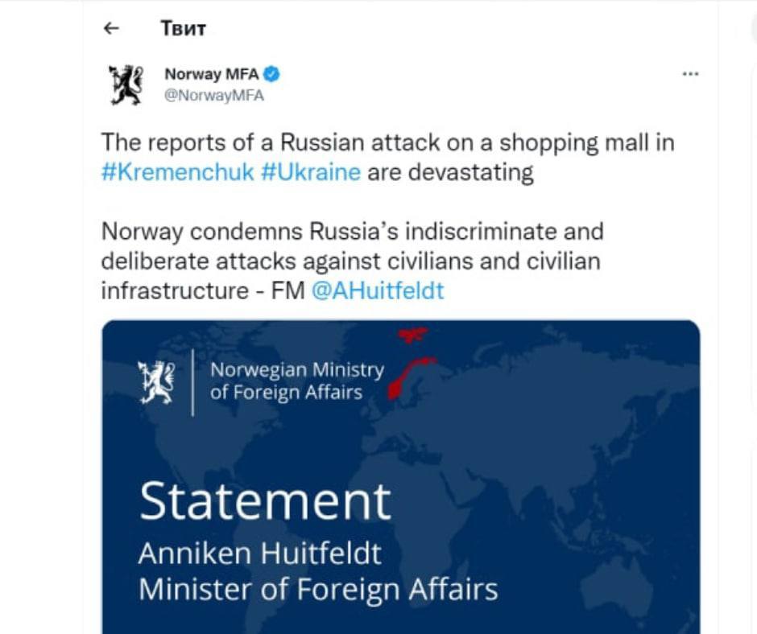Open the #Ukraine hashtag
The height and width of the screenshot is (634, 757).
tap(311, 173)
